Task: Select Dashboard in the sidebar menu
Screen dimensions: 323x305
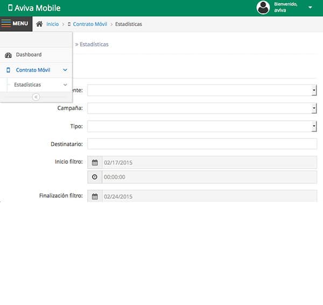Action: [29, 55]
